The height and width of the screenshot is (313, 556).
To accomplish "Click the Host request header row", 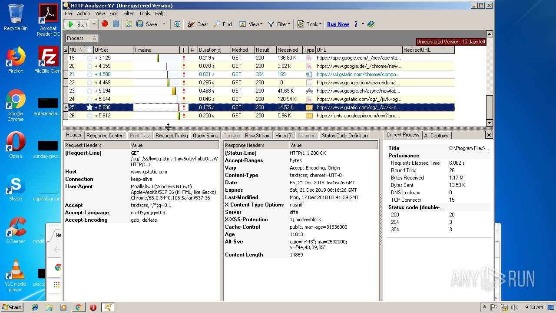I will click(142, 172).
